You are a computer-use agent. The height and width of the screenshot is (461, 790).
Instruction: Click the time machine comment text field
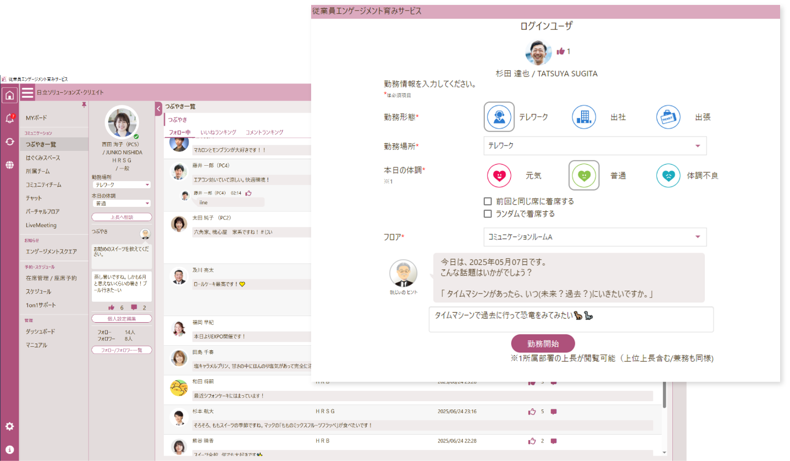(x=571, y=319)
